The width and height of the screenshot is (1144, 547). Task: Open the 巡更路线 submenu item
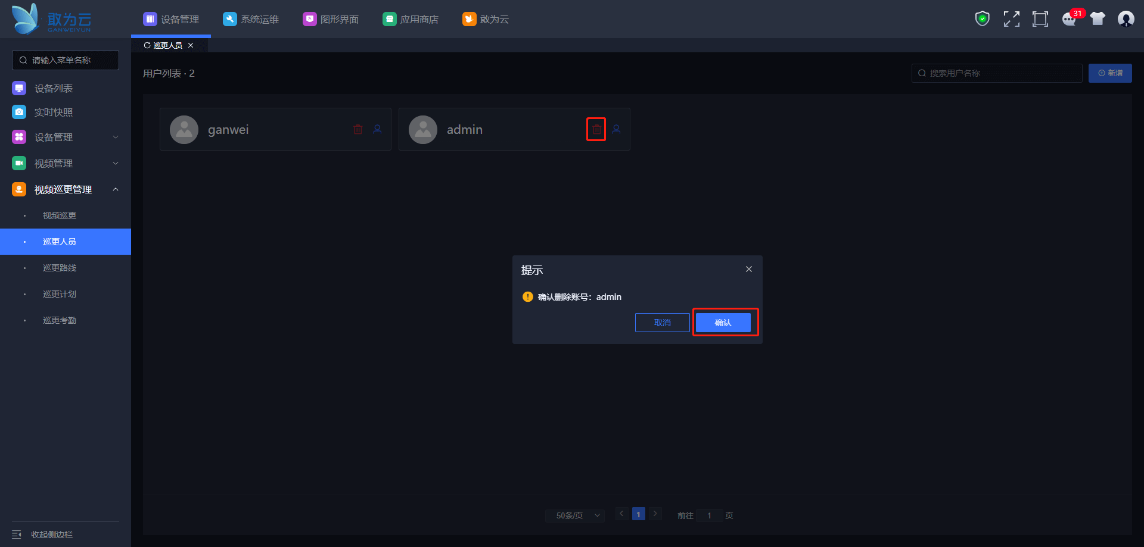tap(66, 268)
